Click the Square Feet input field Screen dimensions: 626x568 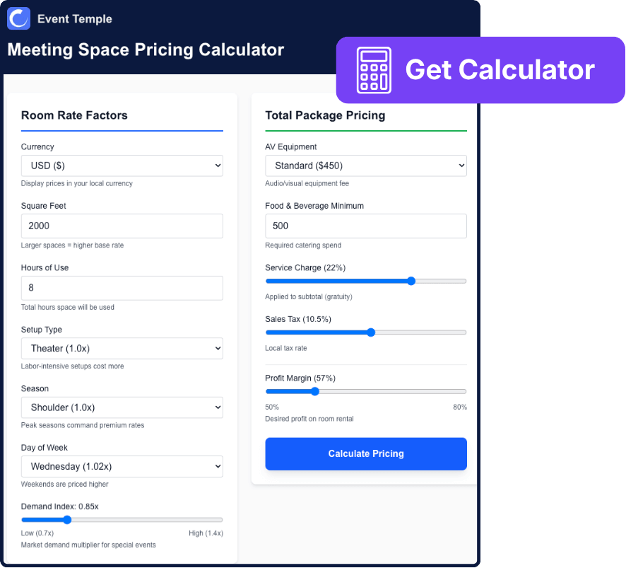[x=122, y=226]
